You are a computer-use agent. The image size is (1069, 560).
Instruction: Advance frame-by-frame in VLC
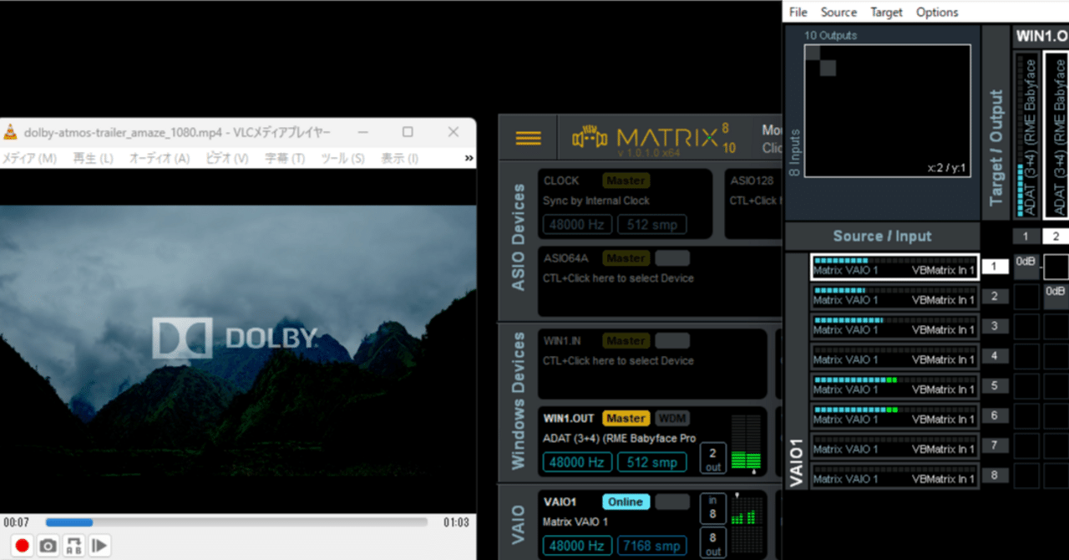pos(99,545)
